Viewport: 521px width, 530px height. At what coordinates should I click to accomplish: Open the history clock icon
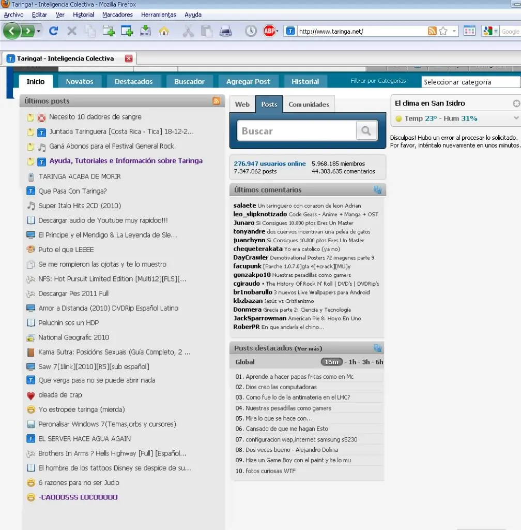(251, 31)
